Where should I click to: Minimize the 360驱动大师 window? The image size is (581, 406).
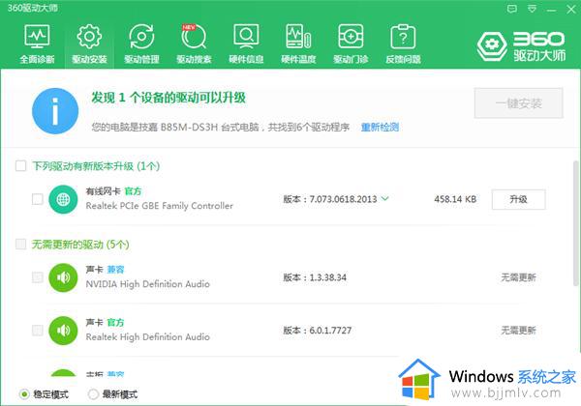point(551,10)
